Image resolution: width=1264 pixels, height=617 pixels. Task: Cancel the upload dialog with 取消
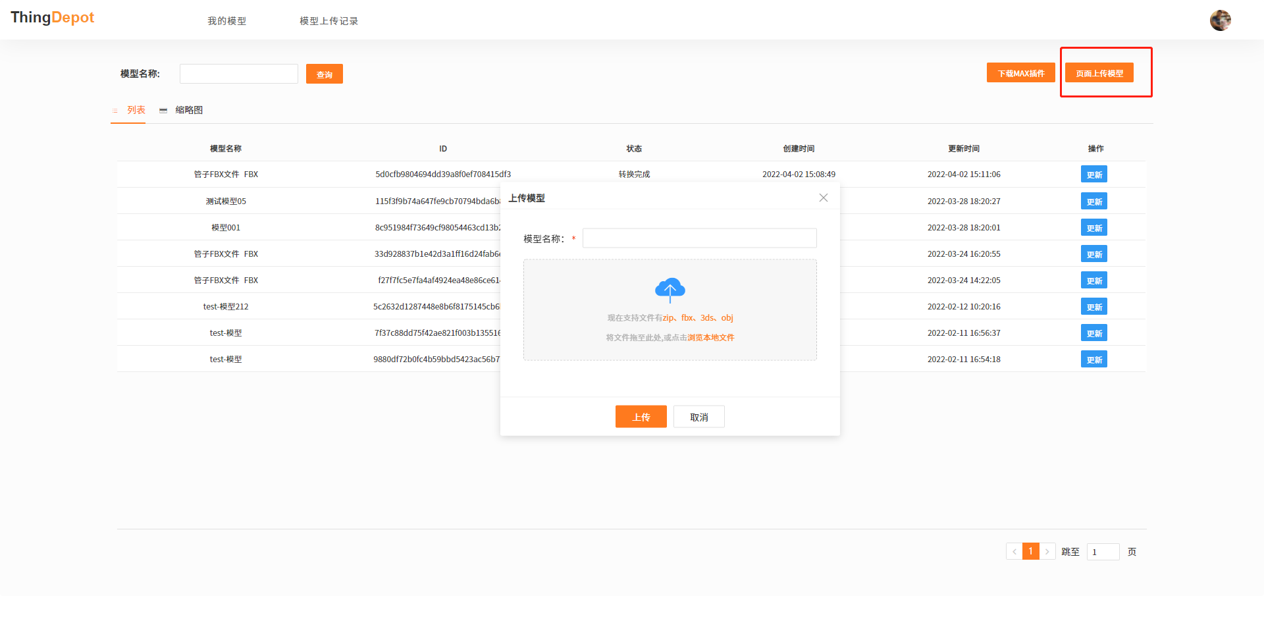pos(698,416)
